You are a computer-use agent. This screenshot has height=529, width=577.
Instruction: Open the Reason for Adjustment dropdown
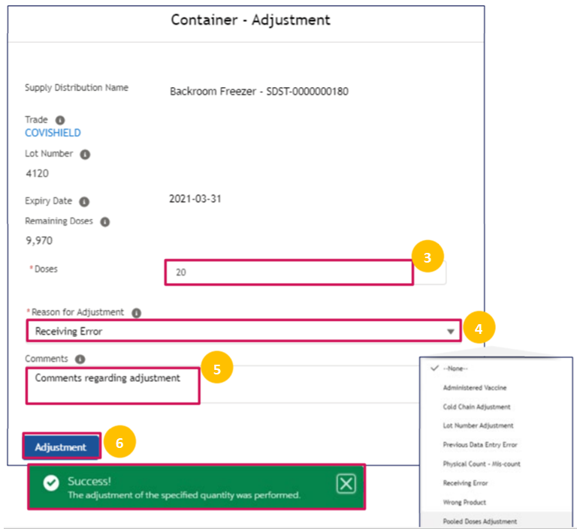(450, 331)
